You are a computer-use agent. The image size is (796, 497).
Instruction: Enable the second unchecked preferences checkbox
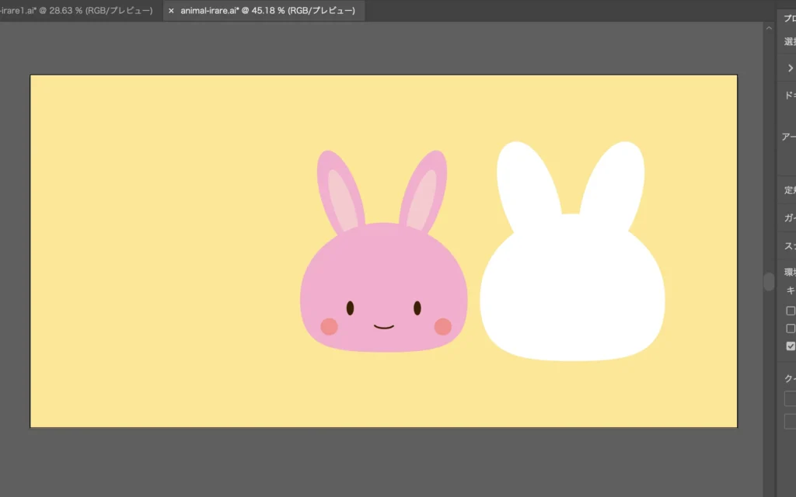pyautogui.click(x=791, y=328)
